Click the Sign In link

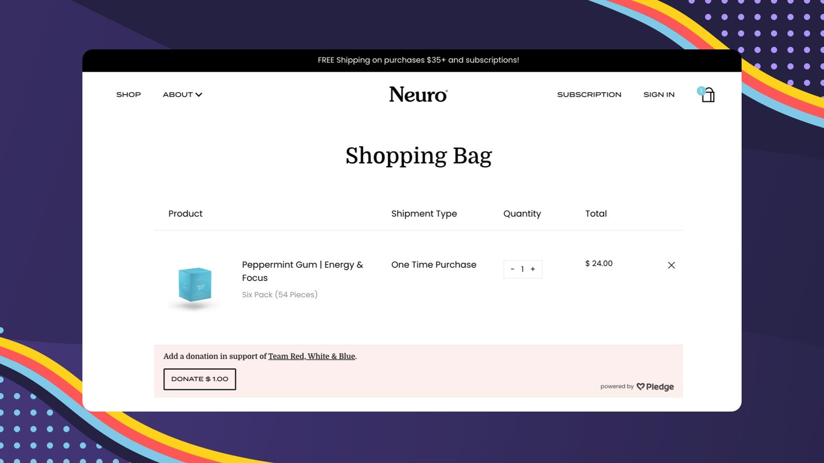659,95
